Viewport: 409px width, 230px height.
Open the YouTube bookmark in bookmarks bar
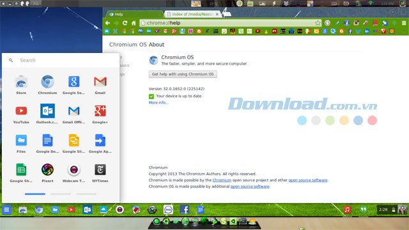point(258,31)
